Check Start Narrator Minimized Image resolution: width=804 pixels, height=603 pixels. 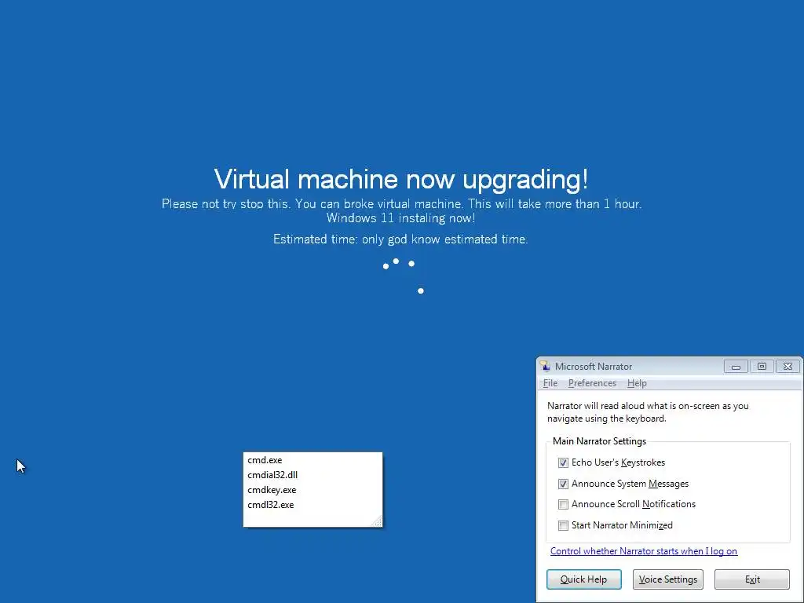tap(563, 525)
